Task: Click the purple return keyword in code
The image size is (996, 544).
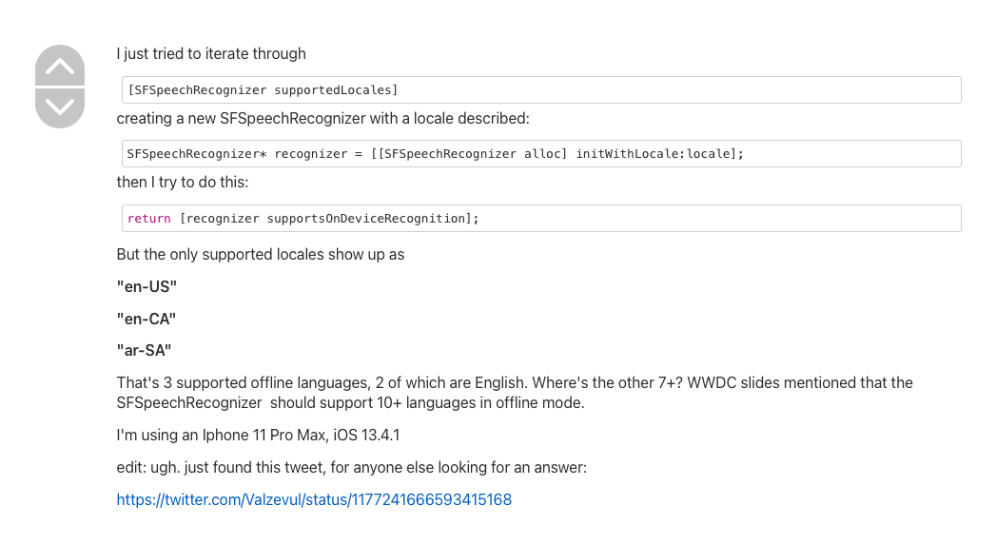Action: tap(148, 219)
